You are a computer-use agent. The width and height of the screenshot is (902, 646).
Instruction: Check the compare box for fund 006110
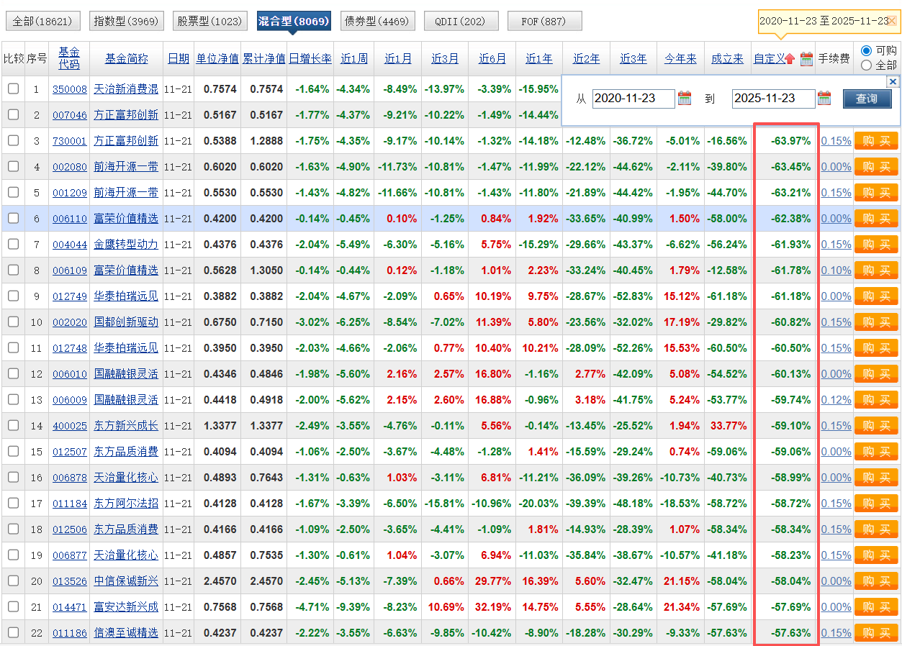(13, 219)
